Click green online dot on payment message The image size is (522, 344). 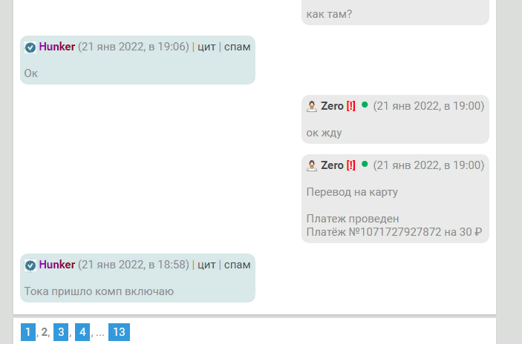point(365,164)
